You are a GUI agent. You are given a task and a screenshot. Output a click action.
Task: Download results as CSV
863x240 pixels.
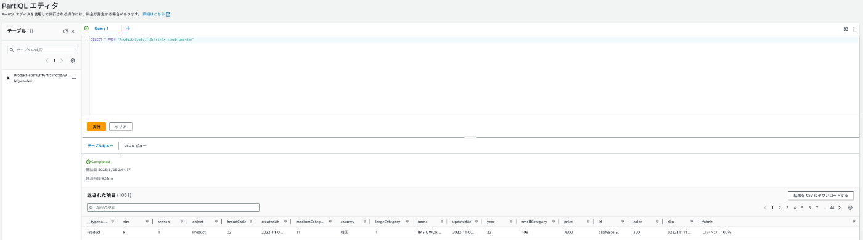(x=820, y=196)
